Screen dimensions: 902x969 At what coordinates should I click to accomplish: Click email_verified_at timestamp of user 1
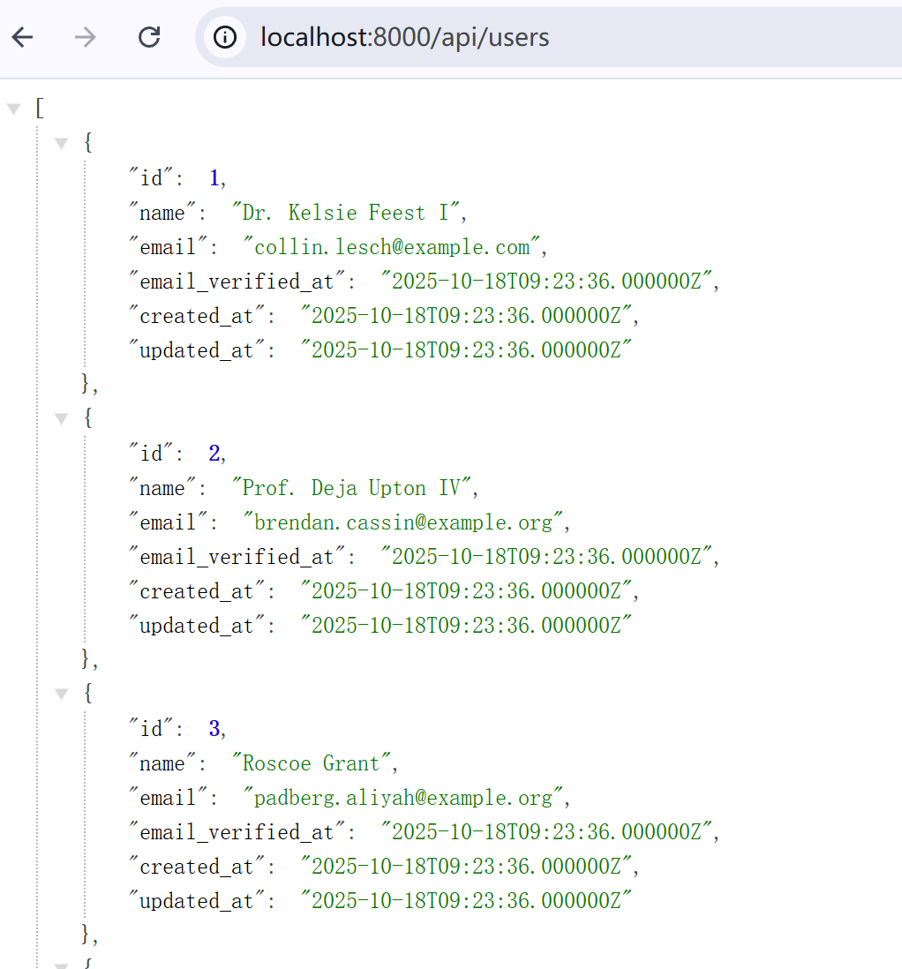click(x=546, y=282)
